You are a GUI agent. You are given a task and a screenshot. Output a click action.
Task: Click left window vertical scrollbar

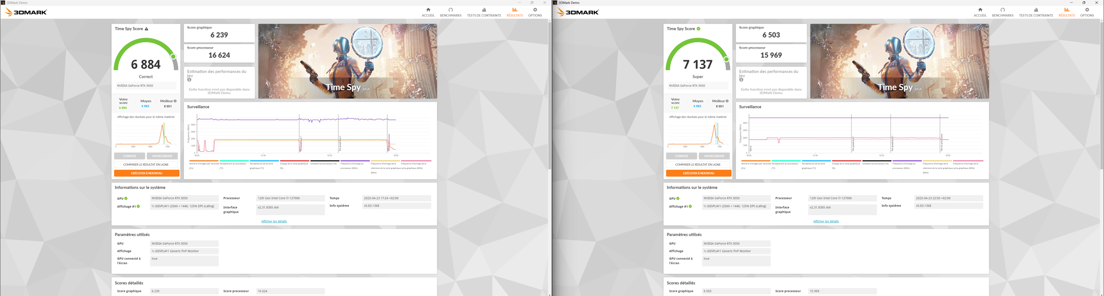[549, 95]
